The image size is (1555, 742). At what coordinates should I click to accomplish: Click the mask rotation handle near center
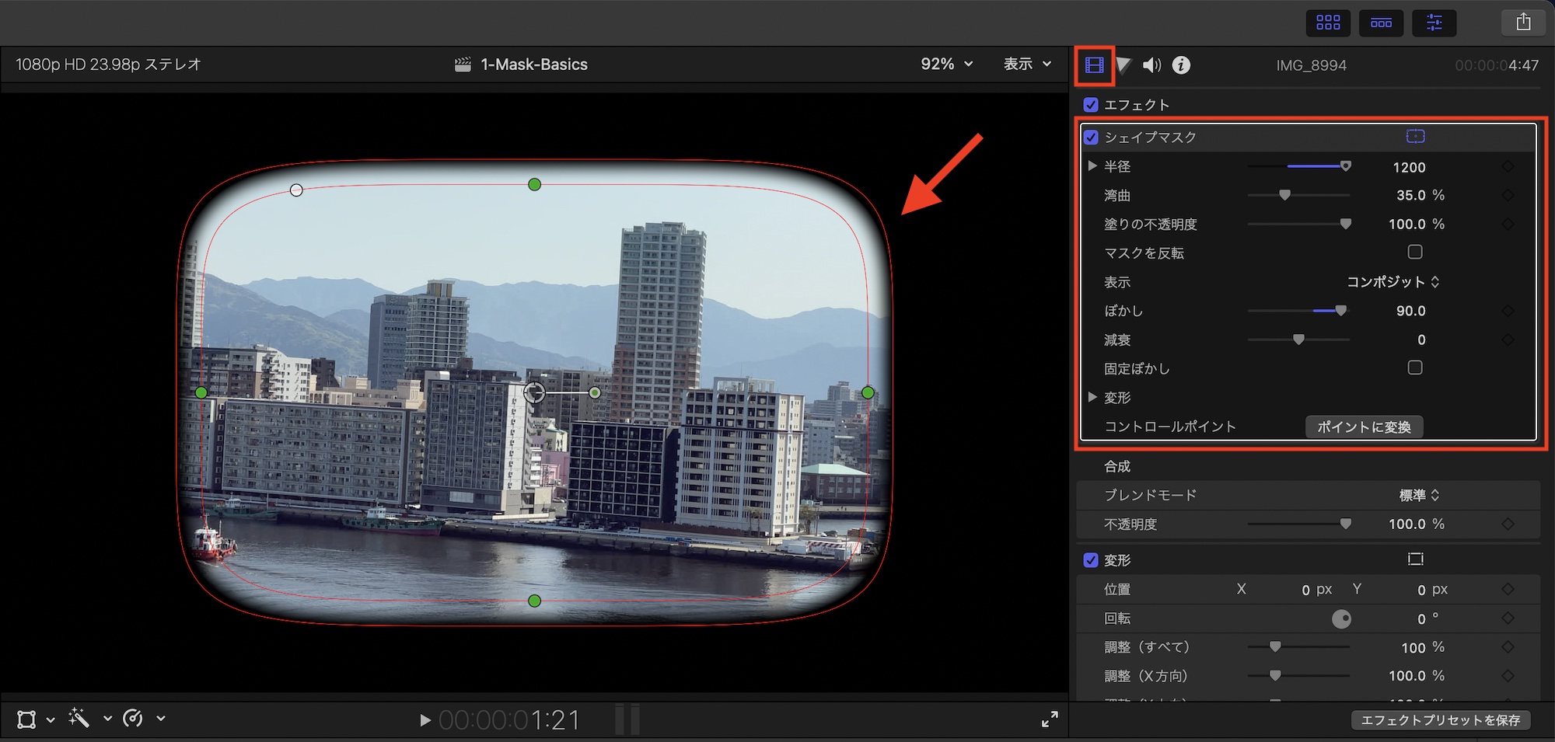595,393
